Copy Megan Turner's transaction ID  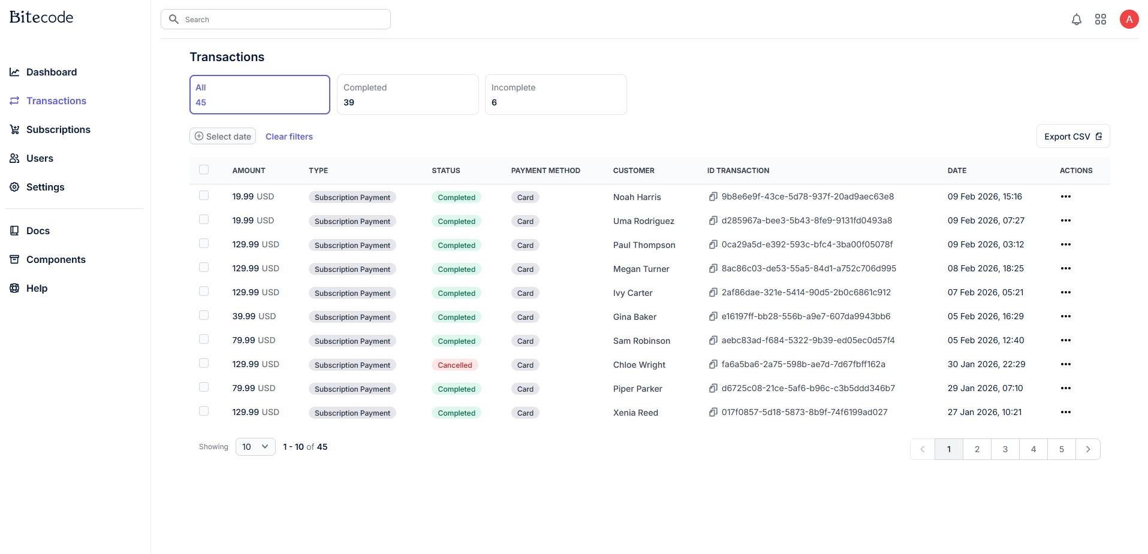click(713, 268)
